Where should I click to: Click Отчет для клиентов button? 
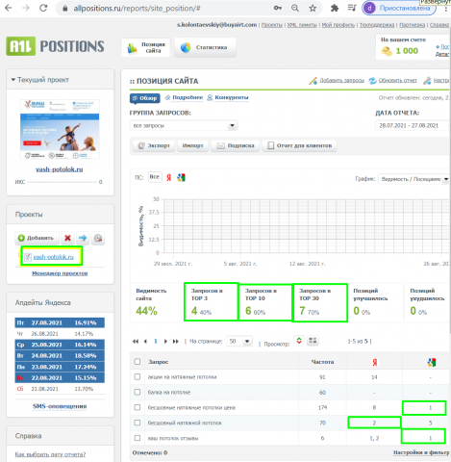tap(300, 145)
